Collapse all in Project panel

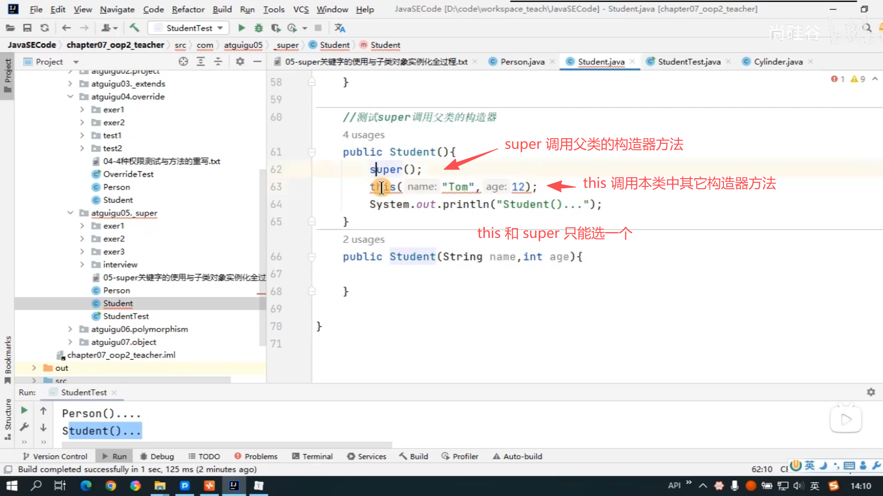218,62
